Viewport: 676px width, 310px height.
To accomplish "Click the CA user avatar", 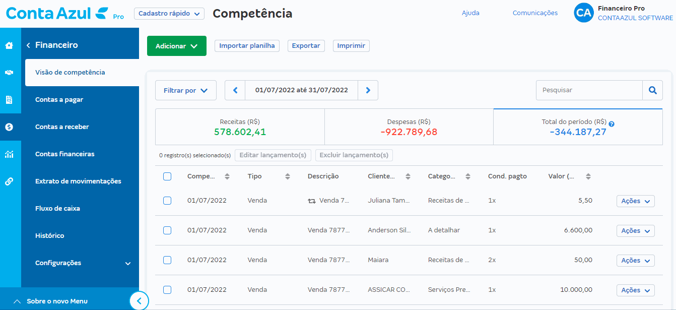I will point(584,13).
